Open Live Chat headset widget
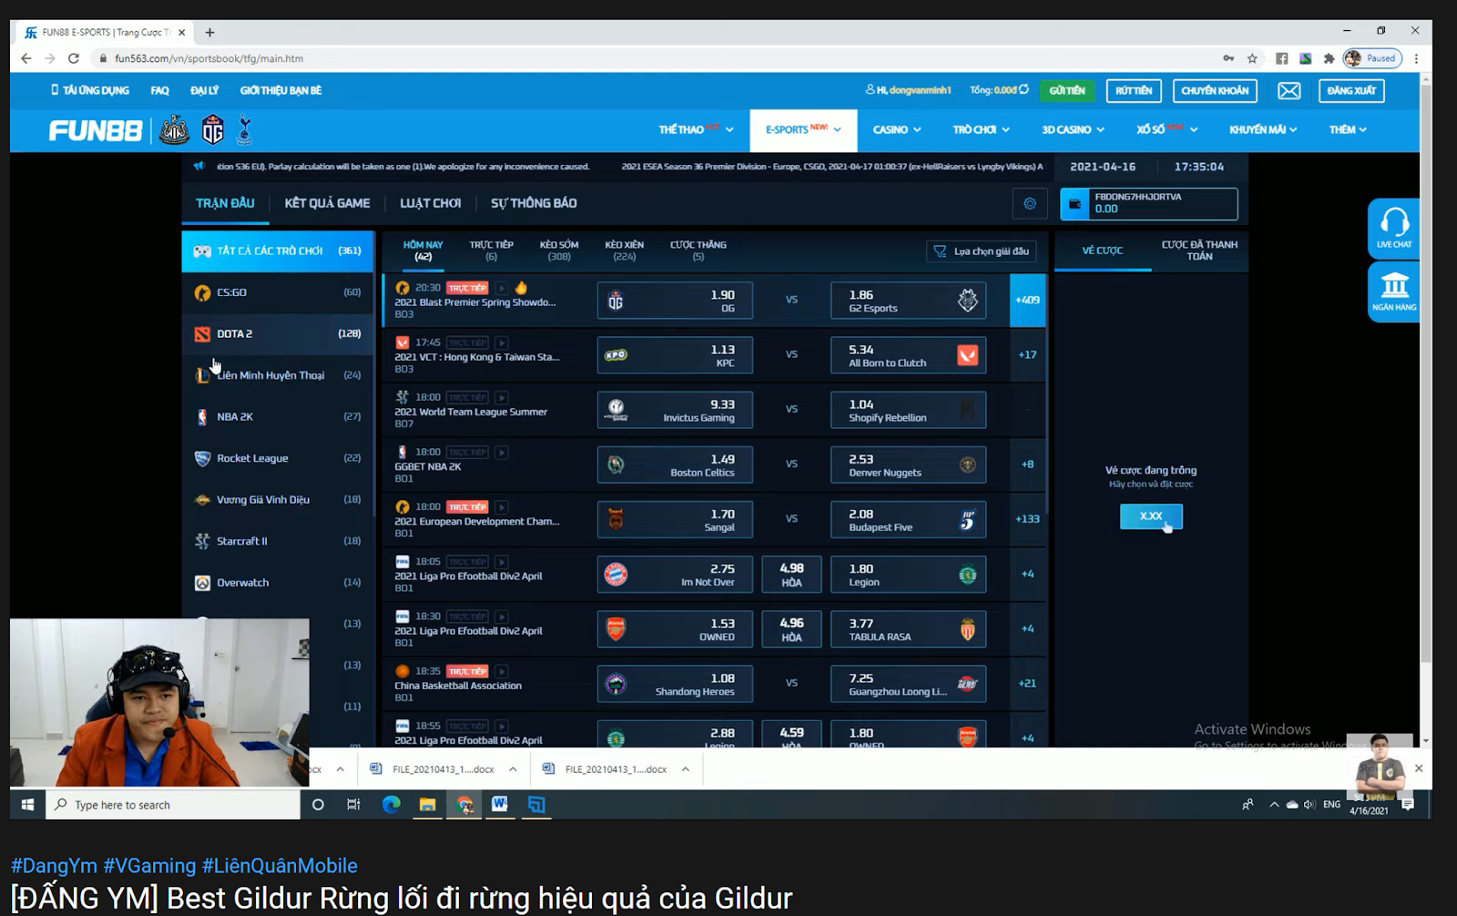 [1394, 228]
